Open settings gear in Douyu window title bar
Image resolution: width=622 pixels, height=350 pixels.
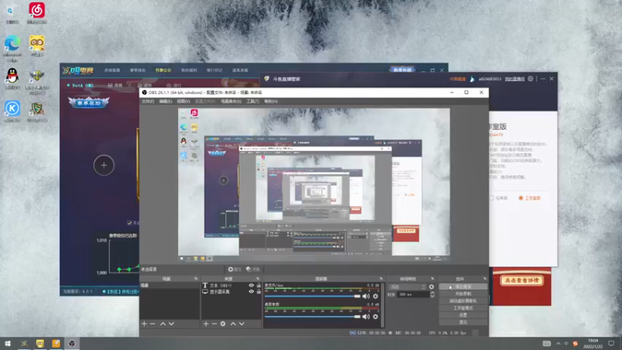[530, 79]
